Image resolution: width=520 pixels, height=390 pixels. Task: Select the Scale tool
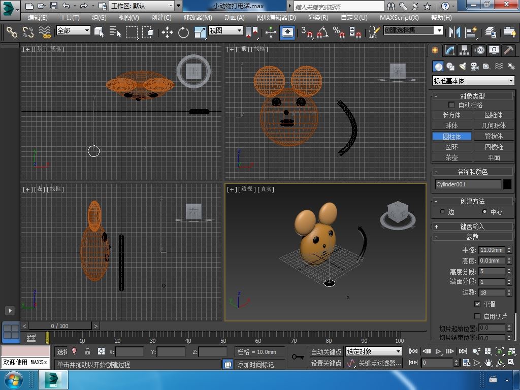pos(200,32)
